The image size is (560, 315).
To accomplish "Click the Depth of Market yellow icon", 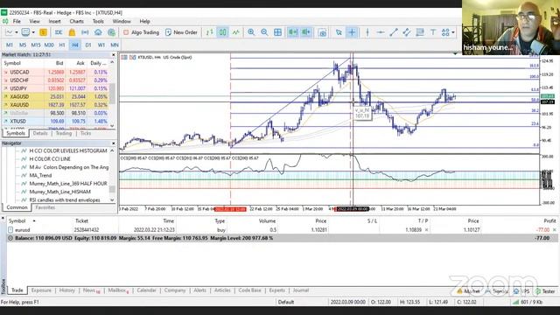I will tap(43, 32).
